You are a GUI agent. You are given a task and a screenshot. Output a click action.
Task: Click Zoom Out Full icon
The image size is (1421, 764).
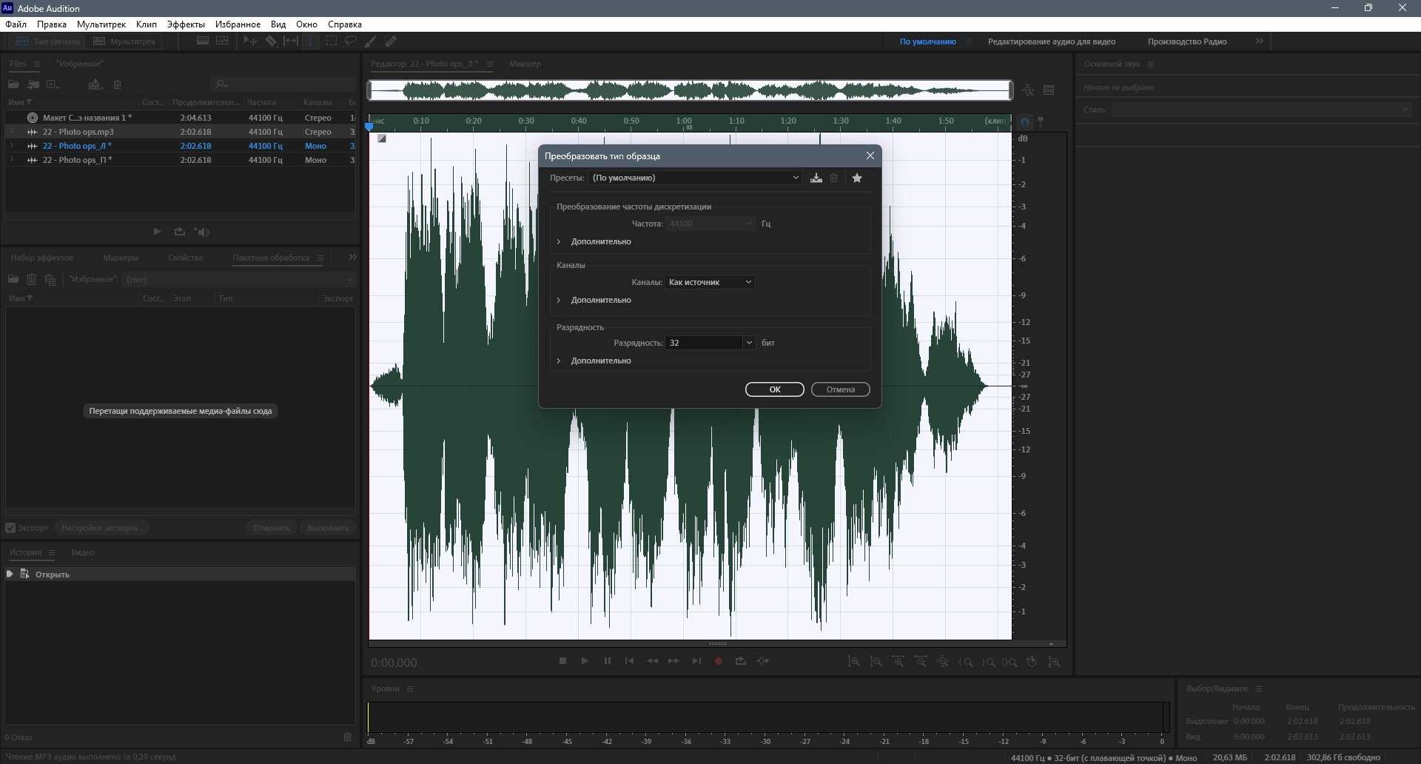pyautogui.click(x=943, y=662)
